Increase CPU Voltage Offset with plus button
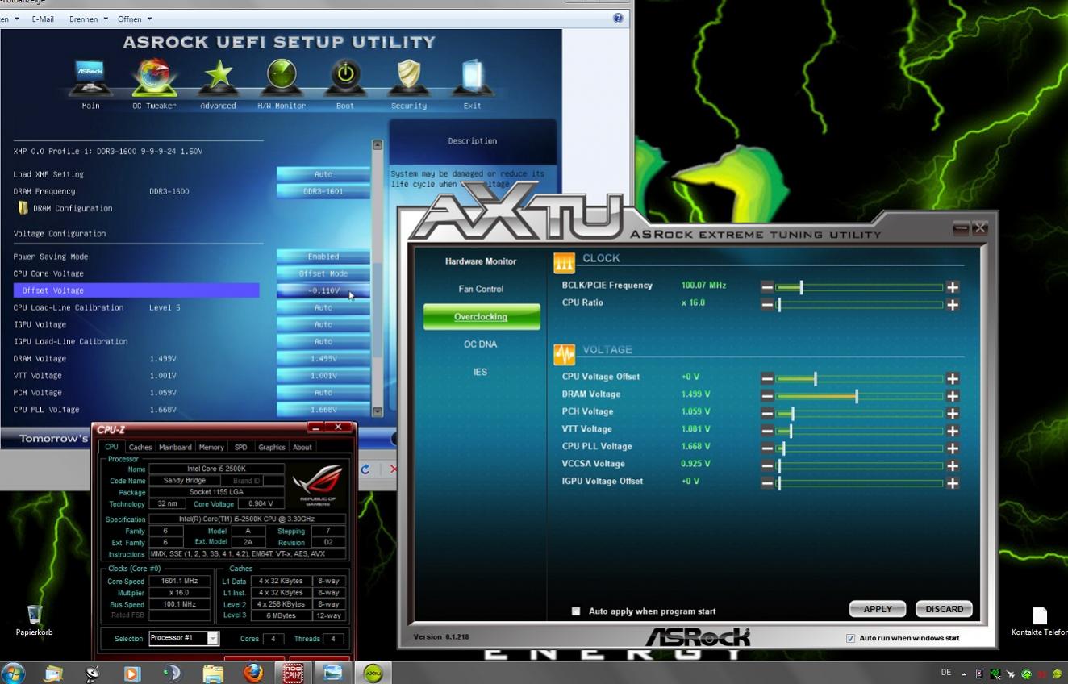The image size is (1068, 684). [x=953, y=378]
